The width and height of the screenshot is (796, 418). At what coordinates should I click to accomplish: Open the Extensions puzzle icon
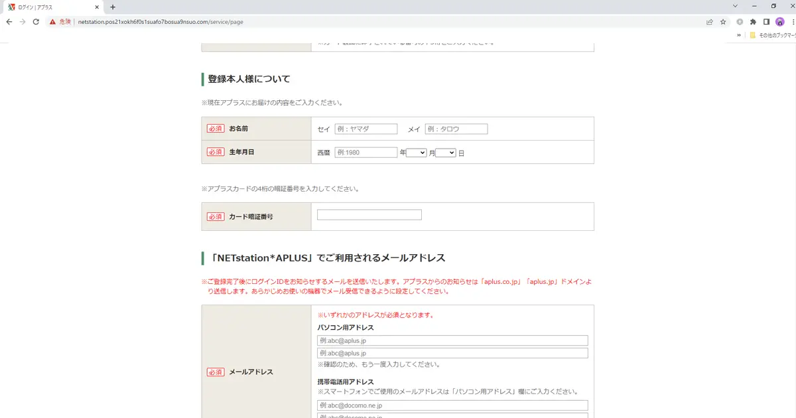pyautogui.click(x=753, y=21)
